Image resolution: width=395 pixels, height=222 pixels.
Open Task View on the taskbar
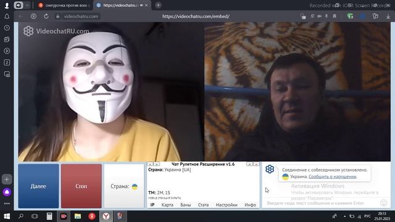pyautogui.click(x=35, y=216)
